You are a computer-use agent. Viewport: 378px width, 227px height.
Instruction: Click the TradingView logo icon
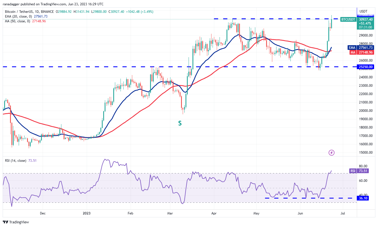click(6, 222)
